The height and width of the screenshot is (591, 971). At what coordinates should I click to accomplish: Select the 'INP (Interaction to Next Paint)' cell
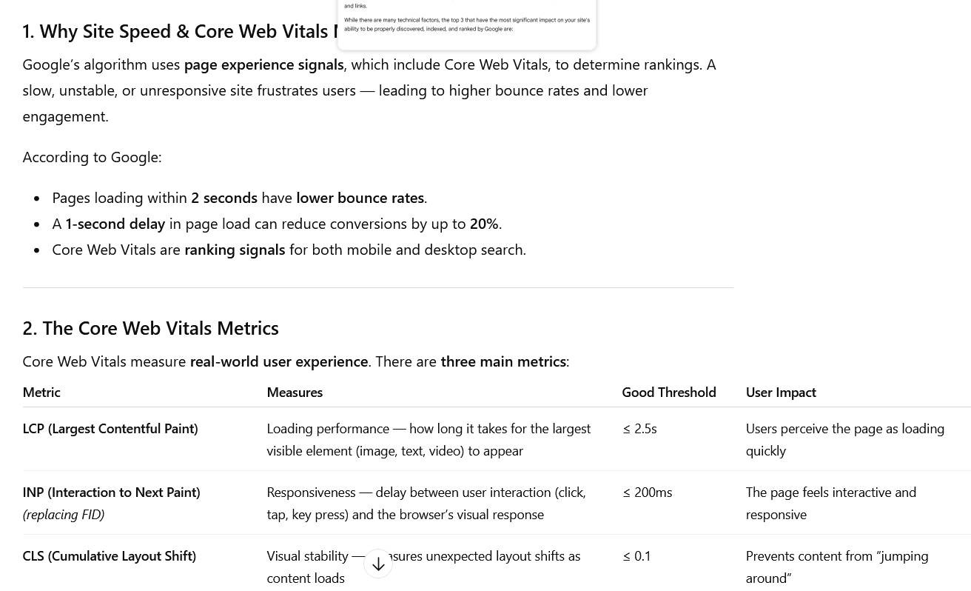111,492
